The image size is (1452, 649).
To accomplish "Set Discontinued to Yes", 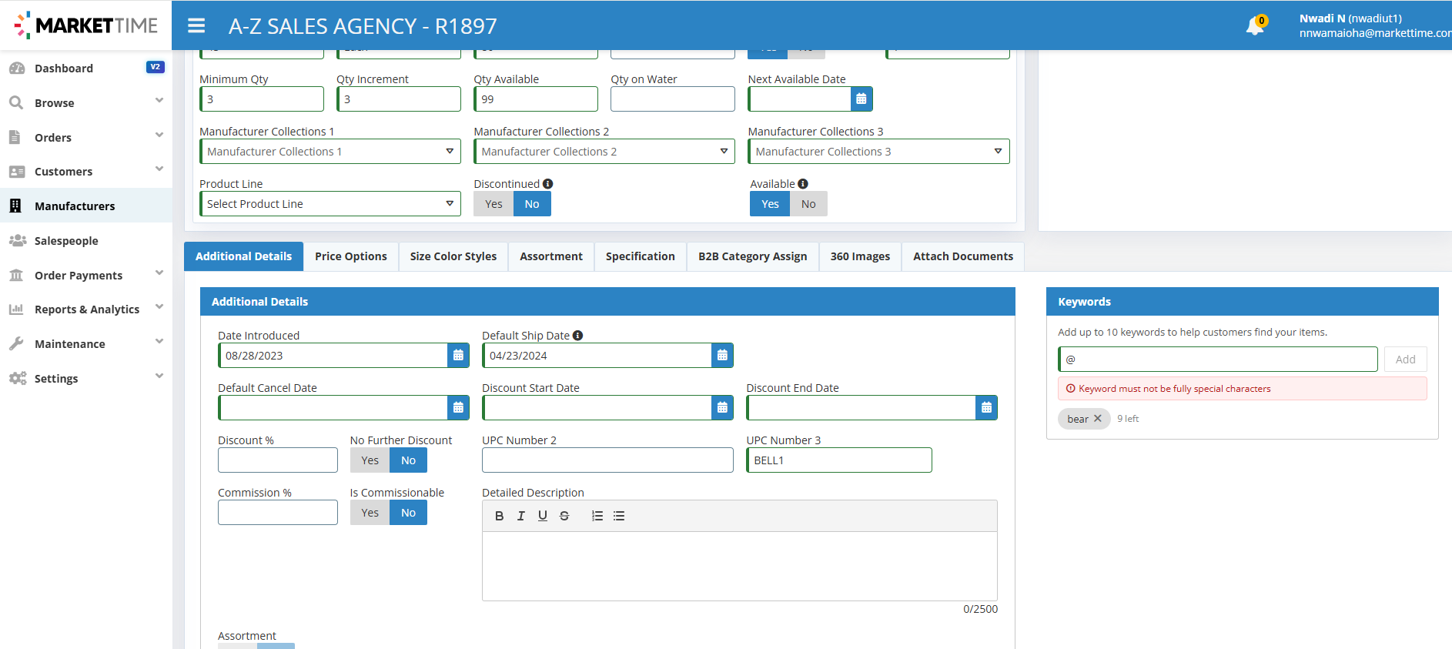I will (493, 204).
